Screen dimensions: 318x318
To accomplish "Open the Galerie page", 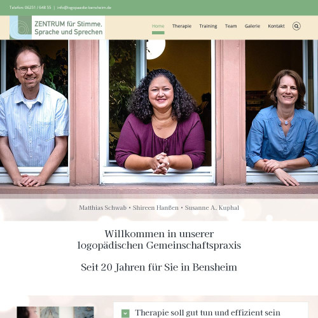I will [x=252, y=26].
